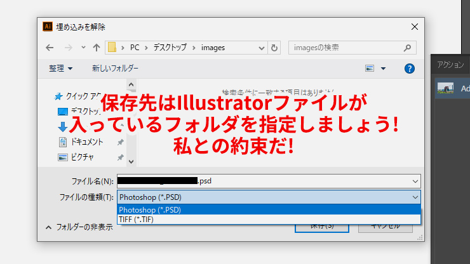Open the recent locations chevron
Screen dimensions: 470x264
tap(83, 48)
